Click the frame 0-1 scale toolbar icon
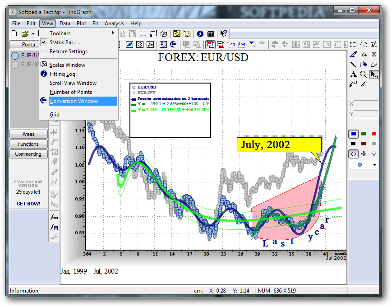The width and height of the screenshot is (392, 307). click(x=153, y=33)
